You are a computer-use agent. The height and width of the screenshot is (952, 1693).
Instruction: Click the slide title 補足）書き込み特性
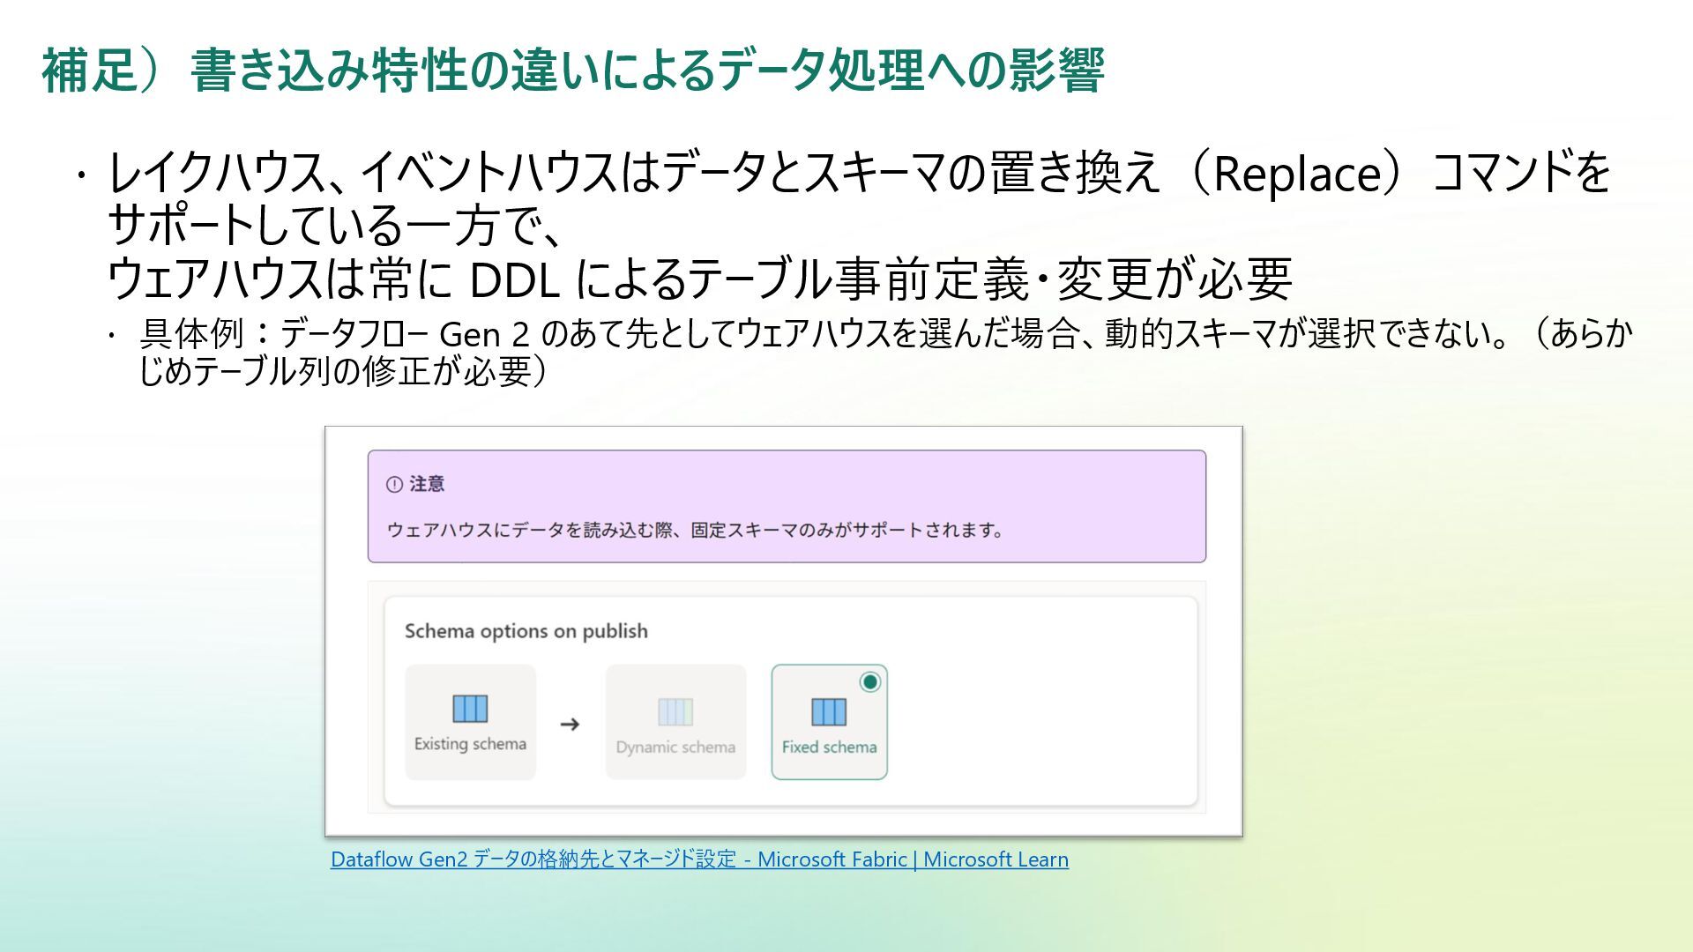(x=573, y=70)
